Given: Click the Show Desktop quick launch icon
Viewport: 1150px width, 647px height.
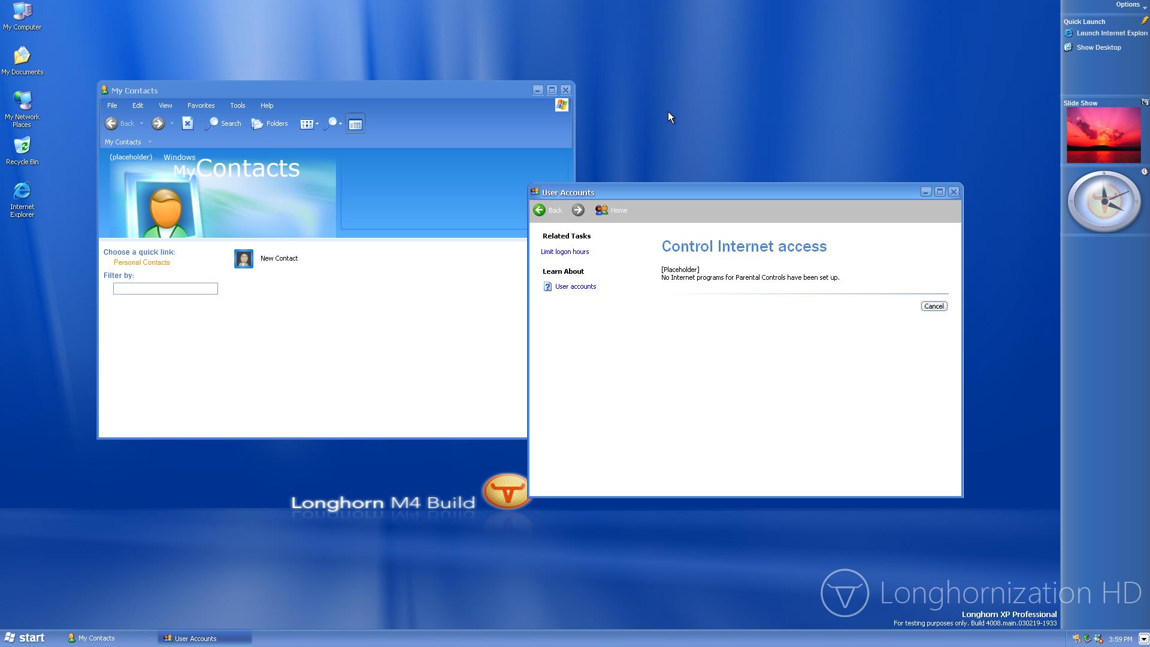Looking at the screenshot, I should (x=1068, y=47).
